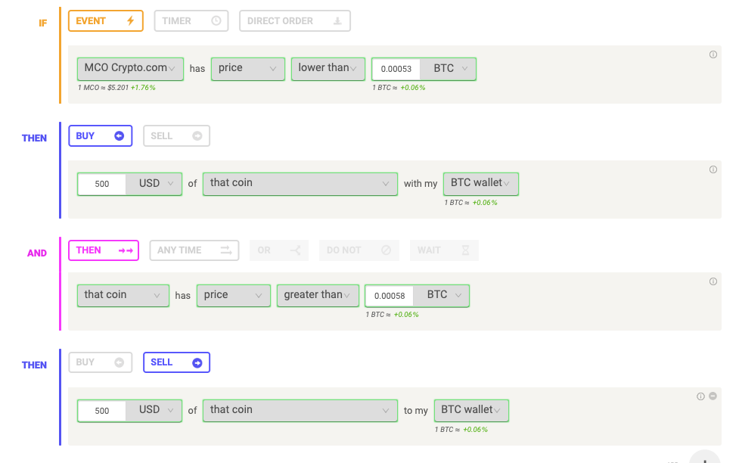This screenshot has height=463, width=739.
Task: Select the TIMER trigger option
Action: click(191, 21)
